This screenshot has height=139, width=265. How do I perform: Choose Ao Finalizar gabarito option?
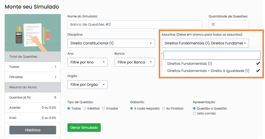coord(163,108)
